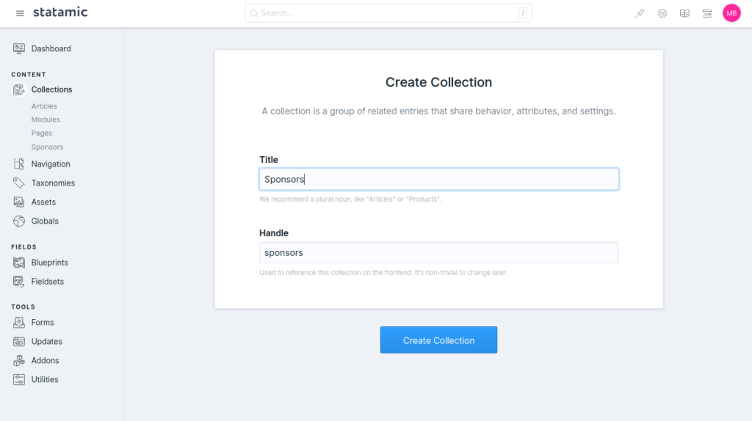Screen dimensions: 752x421
Task: Click the view site browser icon
Action: coord(707,13)
